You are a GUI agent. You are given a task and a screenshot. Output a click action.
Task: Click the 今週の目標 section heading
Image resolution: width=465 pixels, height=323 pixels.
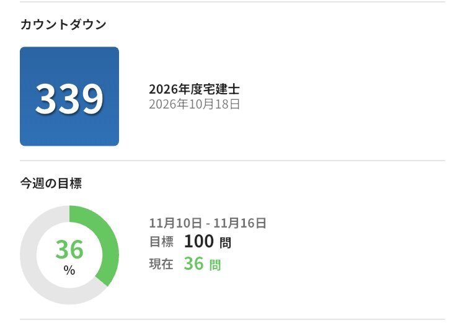(x=51, y=184)
